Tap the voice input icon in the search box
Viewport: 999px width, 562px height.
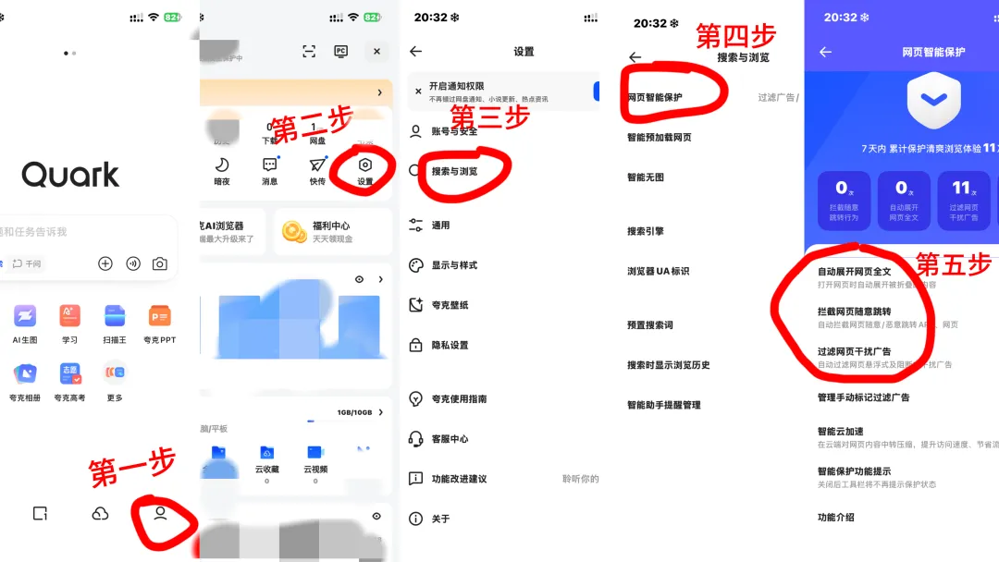click(x=133, y=263)
